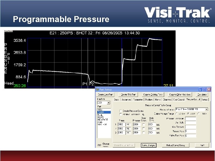The image size is (215, 161).
Task: Switch to the Marks tab
Action: (x=158, y=100)
